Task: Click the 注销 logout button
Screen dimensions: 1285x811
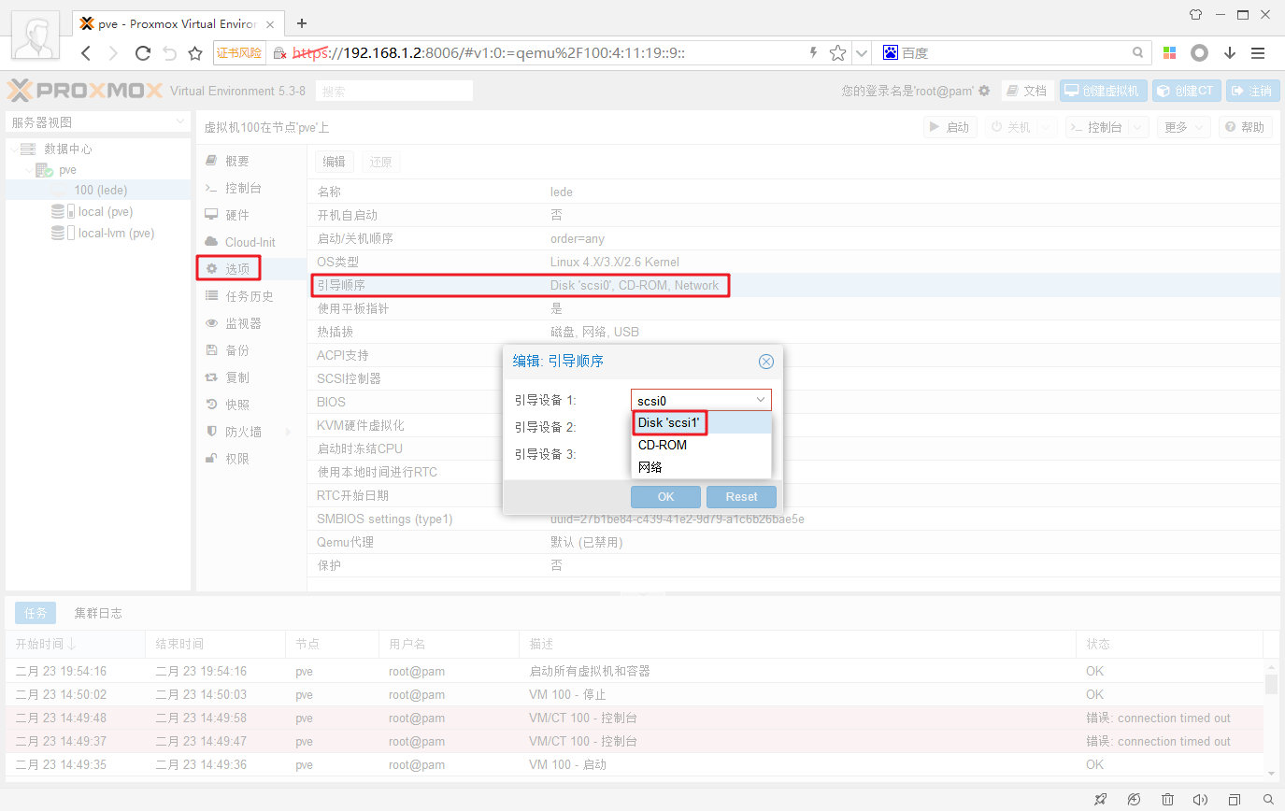Action: [1251, 91]
